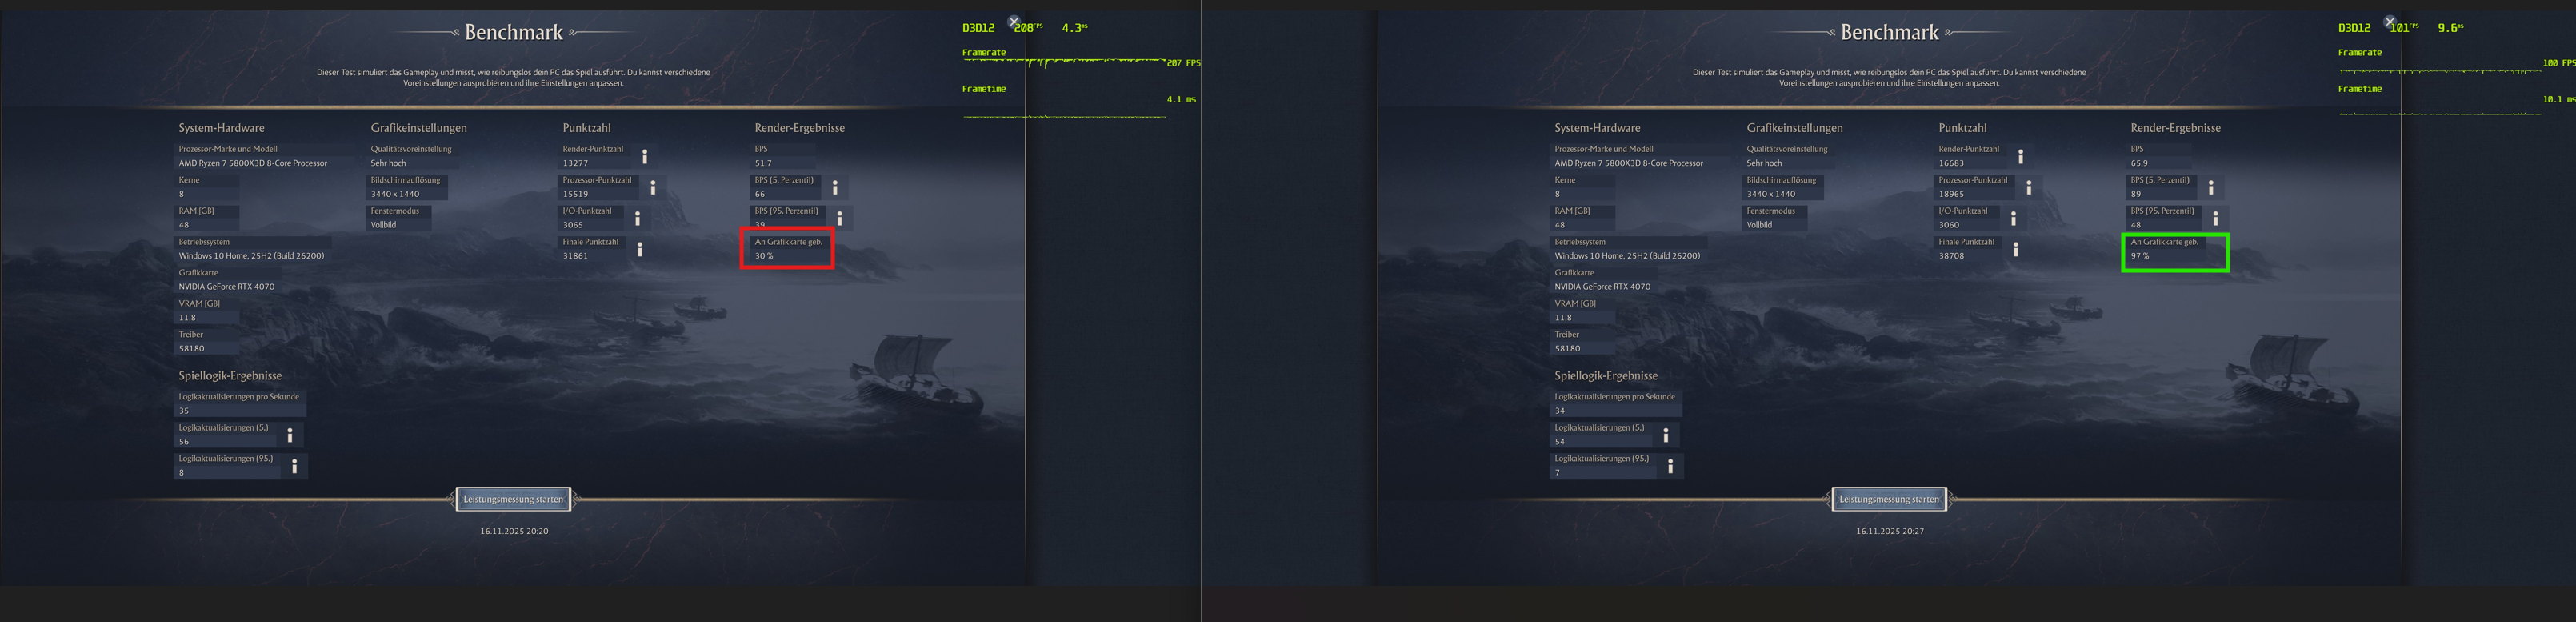Image resolution: width=2576 pixels, height=622 pixels.
Task: Click info icon beside Prozessor-Punktzahl 15519
Action: pyautogui.click(x=653, y=187)
